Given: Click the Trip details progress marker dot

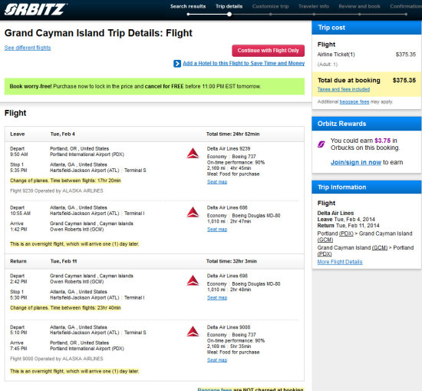Looking at the screenshot, I should (229, 15).
